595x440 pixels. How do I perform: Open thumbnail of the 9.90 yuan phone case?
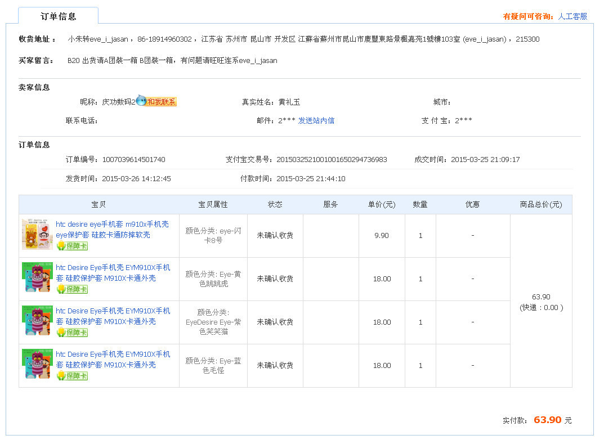[x=37, y=235]
